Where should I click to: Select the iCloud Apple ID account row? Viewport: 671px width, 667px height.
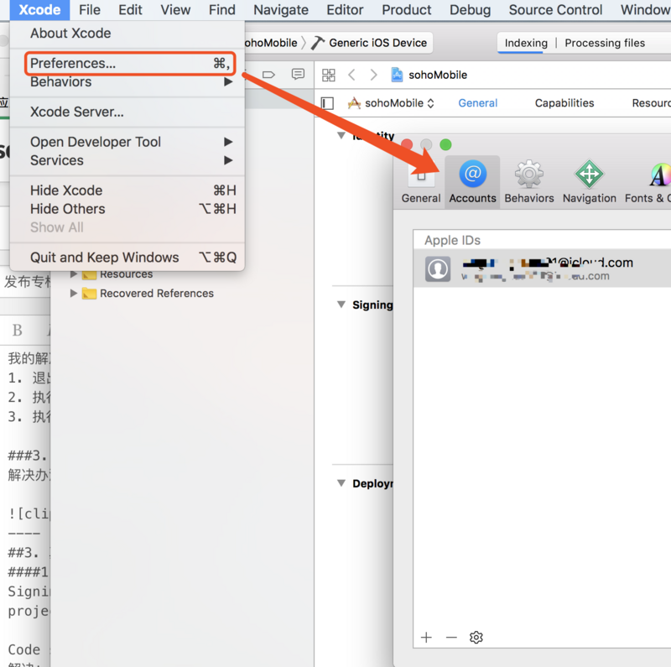point(542,268)
